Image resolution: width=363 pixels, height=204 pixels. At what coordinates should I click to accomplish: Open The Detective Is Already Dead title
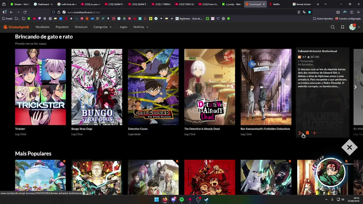[x=202, y=129]
